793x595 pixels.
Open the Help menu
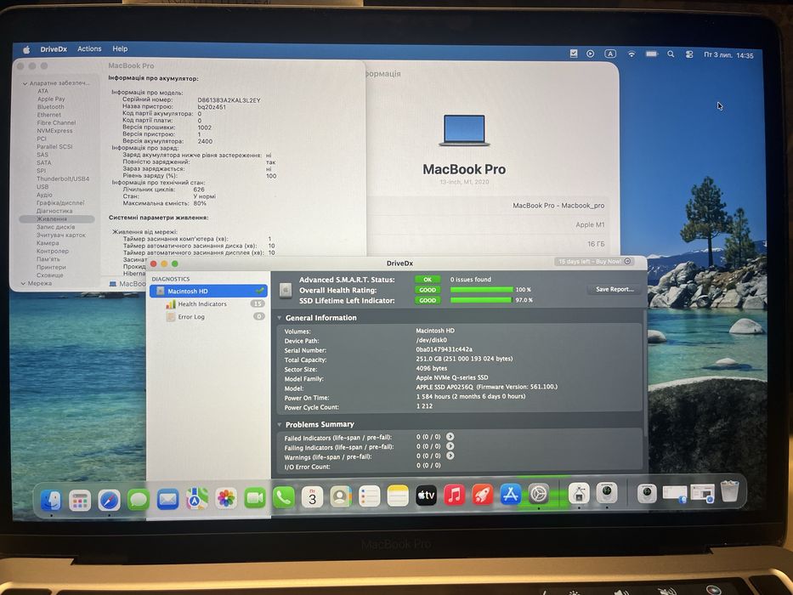coord(120,48)
